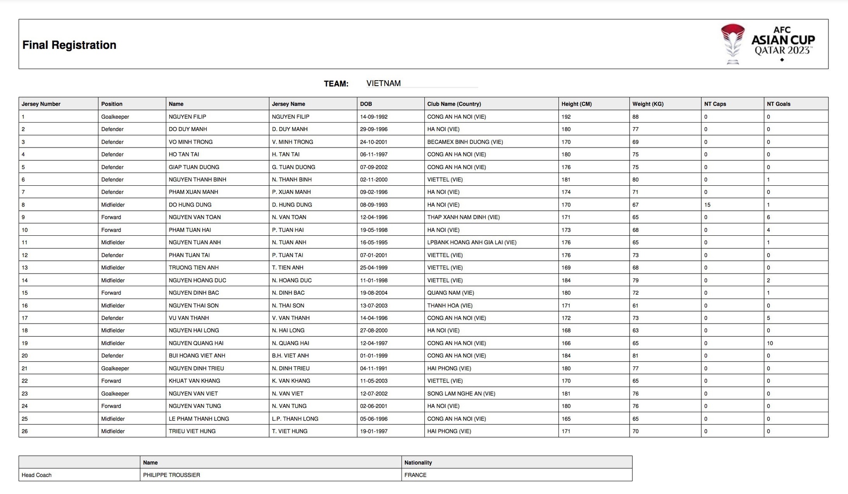Click the name PHAM XUAN MANH
Viewport: 848px width, 494px height.
[x=193, y=192]
